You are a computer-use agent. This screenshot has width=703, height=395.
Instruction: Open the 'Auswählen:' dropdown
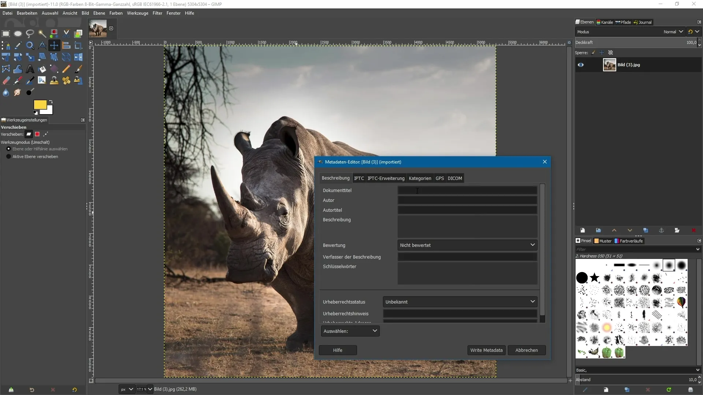point(350,331)
